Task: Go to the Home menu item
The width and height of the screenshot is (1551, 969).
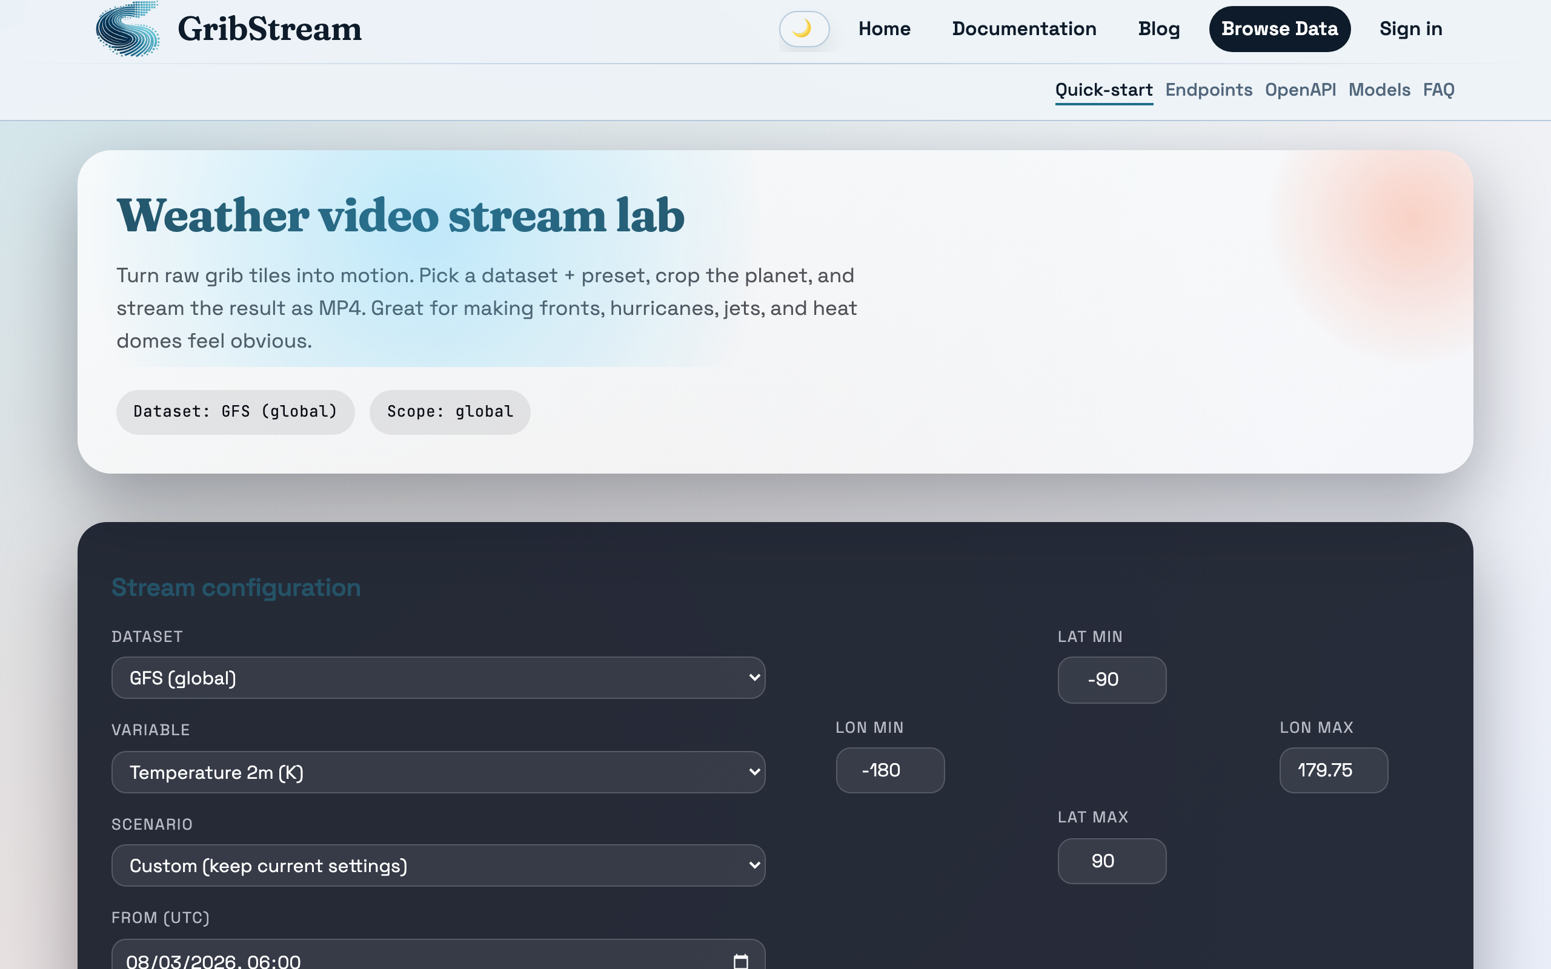Action: tap(884, 29)
